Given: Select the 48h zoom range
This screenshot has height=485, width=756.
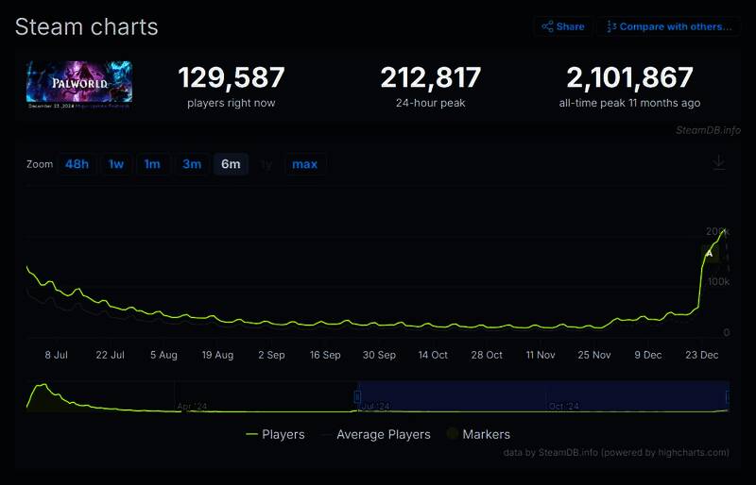Looking at the screenshot, I should pos(77,164).
